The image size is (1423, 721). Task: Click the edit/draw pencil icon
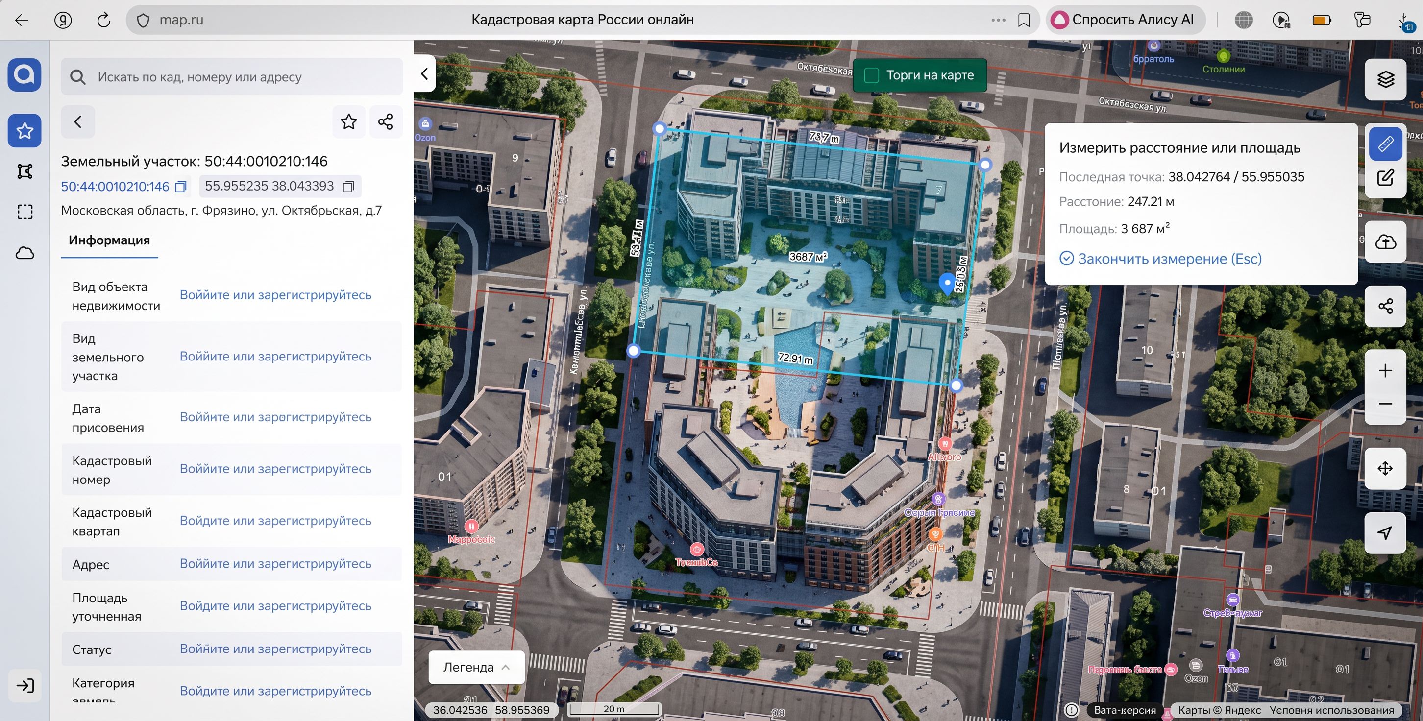click(x=1385, y=178)
